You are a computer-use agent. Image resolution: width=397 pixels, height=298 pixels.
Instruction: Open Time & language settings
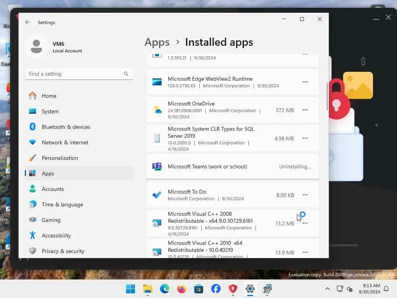click(79, 204)
